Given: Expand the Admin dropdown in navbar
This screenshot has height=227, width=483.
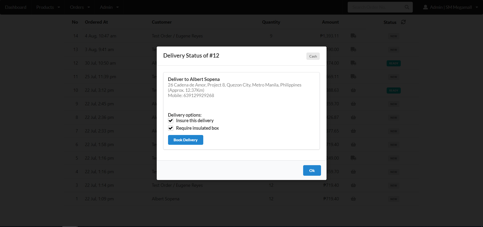Looking at the screenshot, I should [x=109, y=7].
